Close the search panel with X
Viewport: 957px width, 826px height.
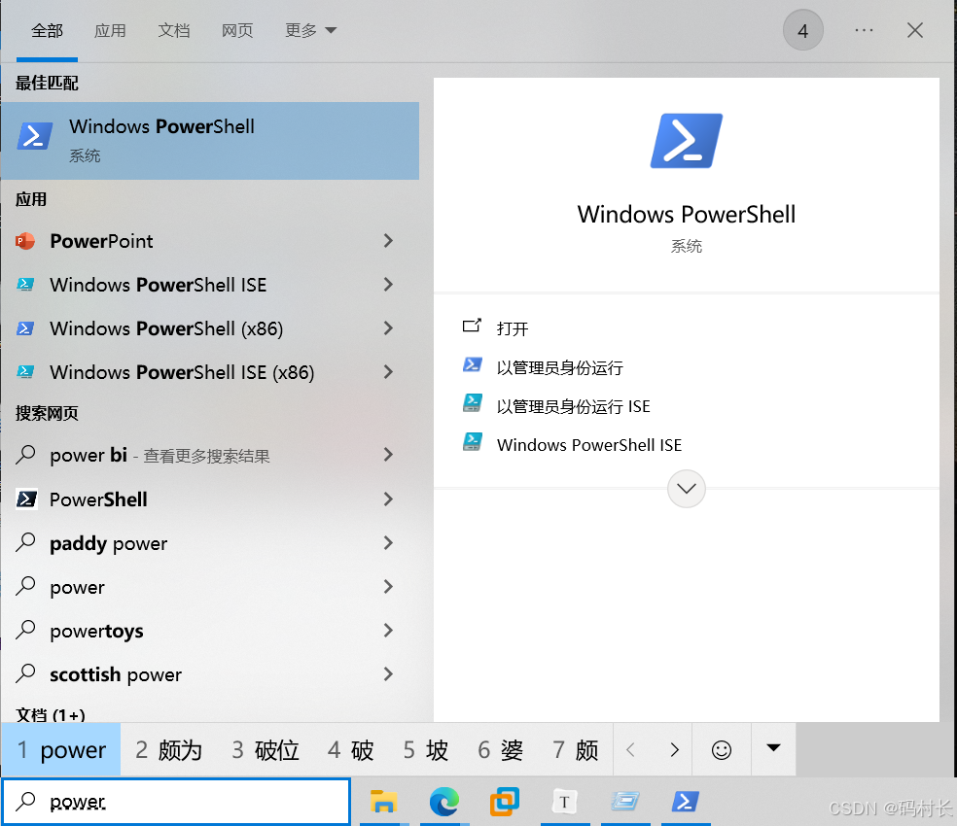click(914, 30)
